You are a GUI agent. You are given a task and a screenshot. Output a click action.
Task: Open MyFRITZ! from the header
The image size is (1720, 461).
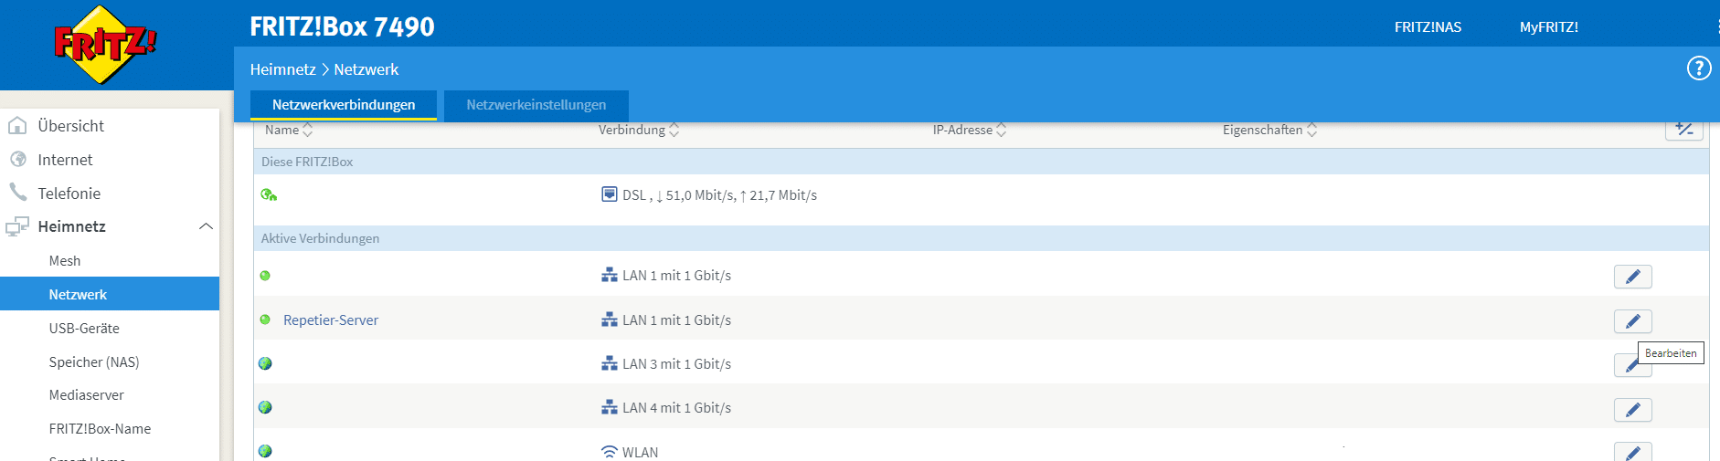pyautogui.click(x=1548, y=27)
